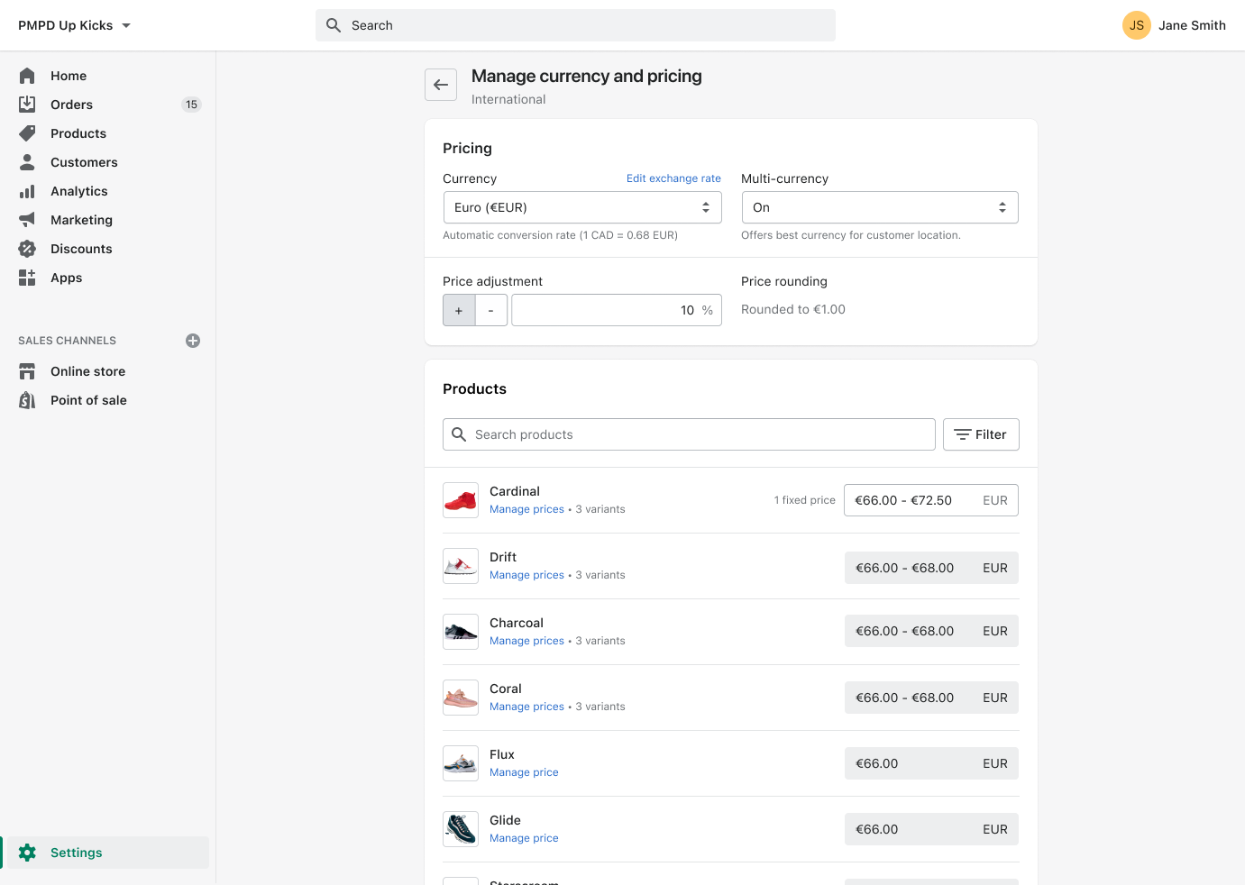Viewport: 1245px width, 885px height.
Task: Select plus price adjustment toggle
Action: (x=459, y=310)
